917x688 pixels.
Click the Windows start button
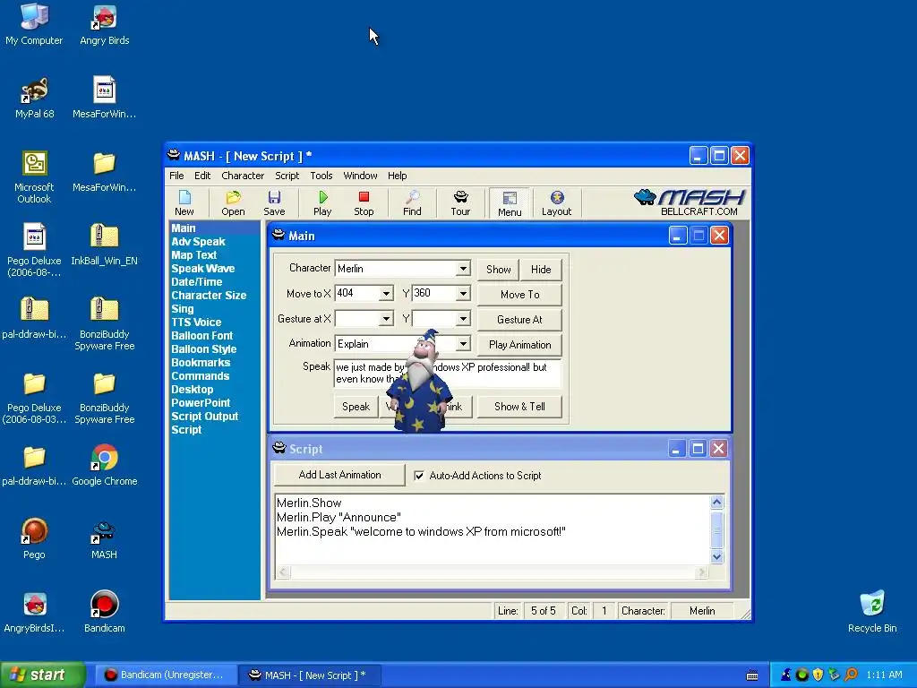point(43,675)
